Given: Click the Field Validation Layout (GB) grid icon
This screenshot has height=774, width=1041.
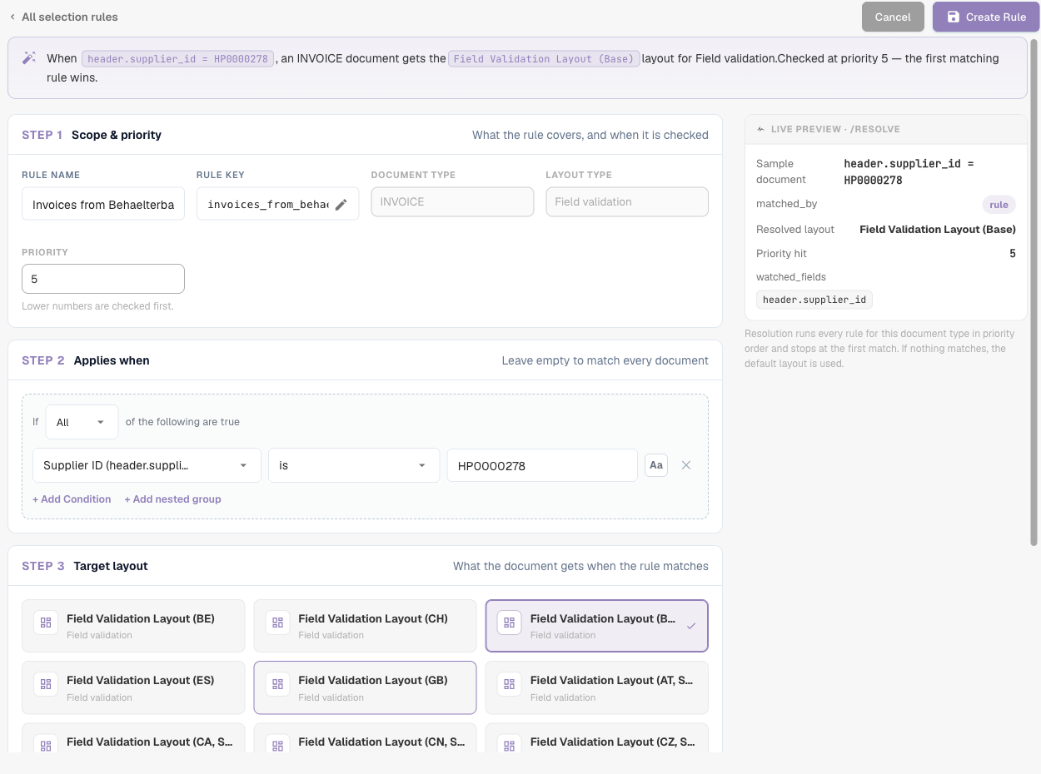Looking at the screenshot, I should 277,684.
